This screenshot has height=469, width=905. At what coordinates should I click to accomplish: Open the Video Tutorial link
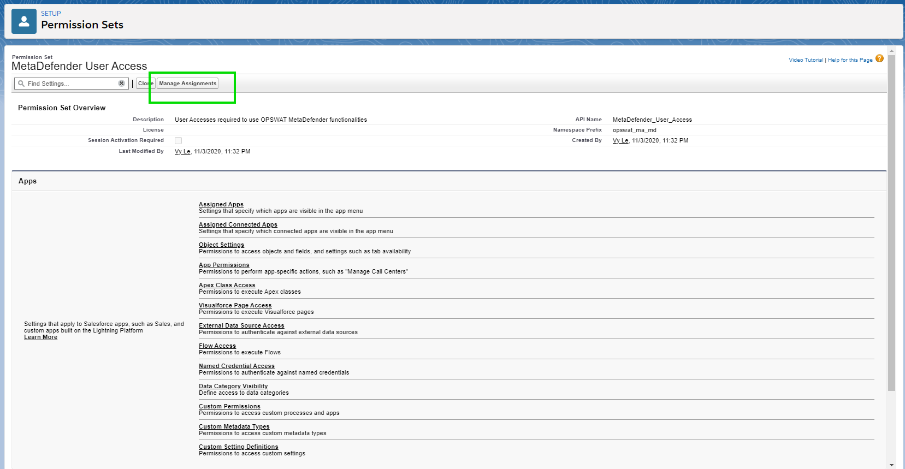(806, 60)
